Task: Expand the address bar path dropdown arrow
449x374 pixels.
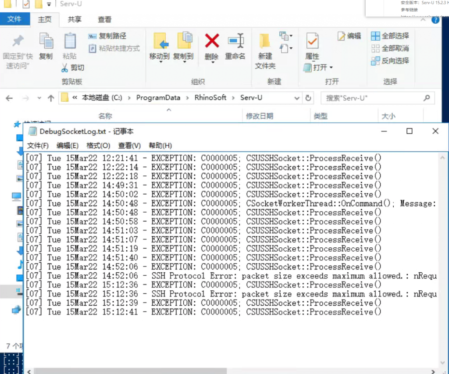Action: click(x=296, y=97)
